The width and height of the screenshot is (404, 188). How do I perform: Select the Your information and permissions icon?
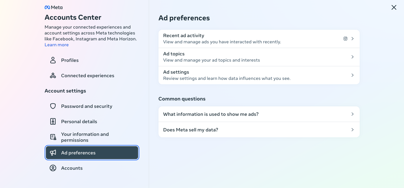coord(53,137)
